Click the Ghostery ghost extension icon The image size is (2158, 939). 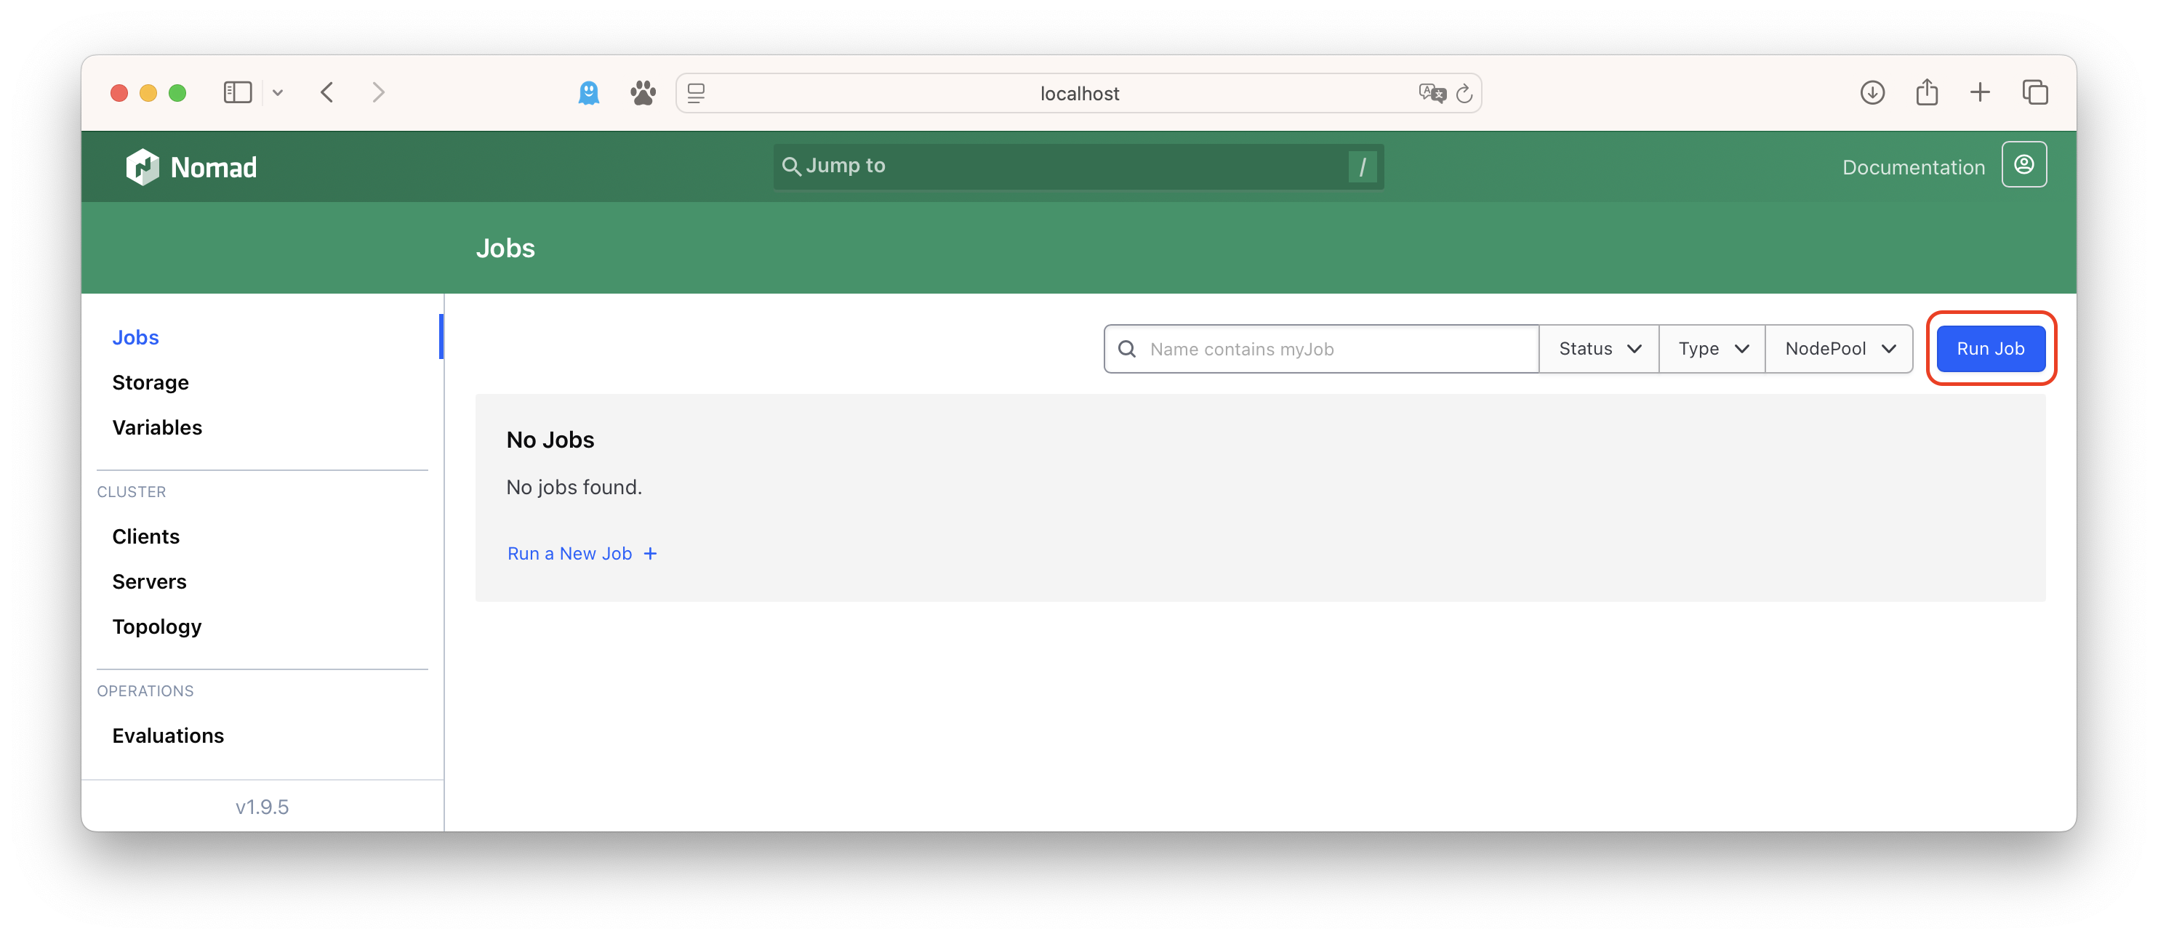point(589,93)
